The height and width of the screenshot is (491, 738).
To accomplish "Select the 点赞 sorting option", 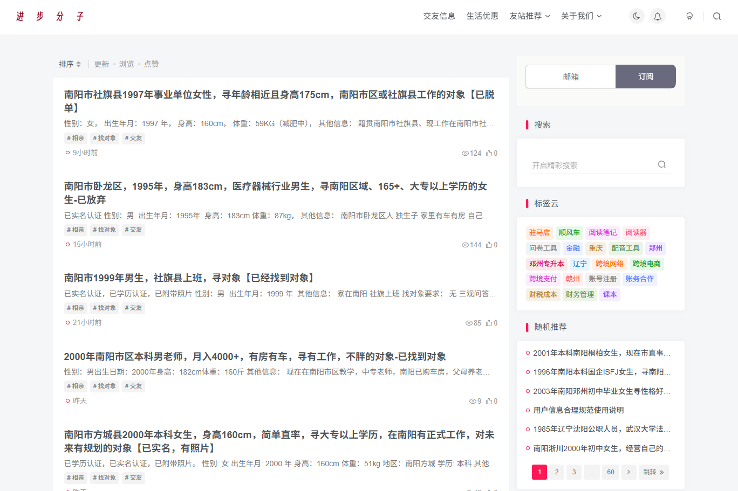I will (x=151, y=64).
